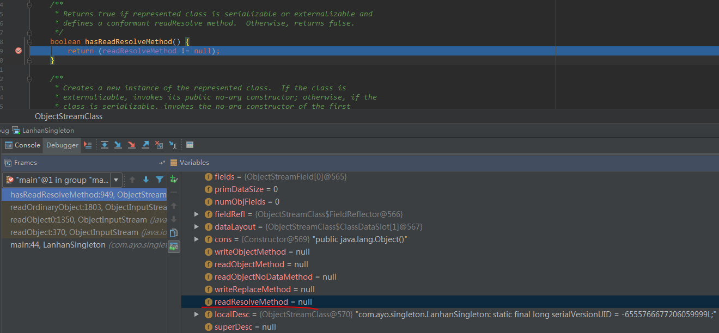
Task: Select the Debugger tab
Action: pyautogui.click(x=62, y=145)
